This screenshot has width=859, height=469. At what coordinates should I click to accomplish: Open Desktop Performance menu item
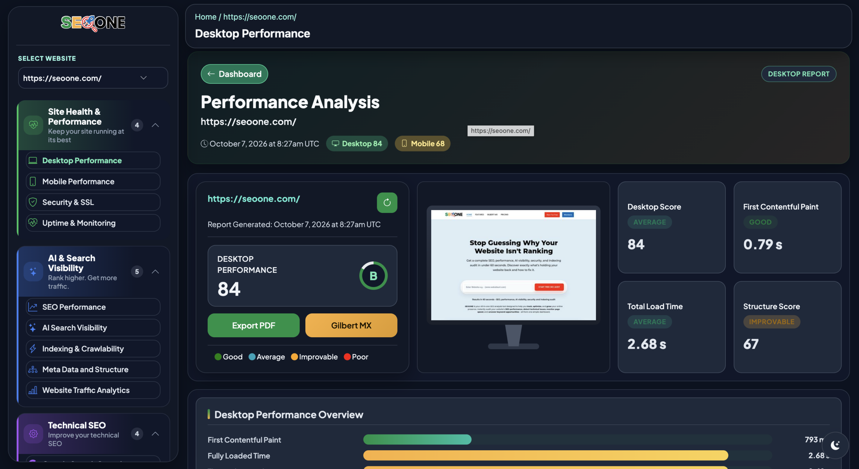[93, 161]
